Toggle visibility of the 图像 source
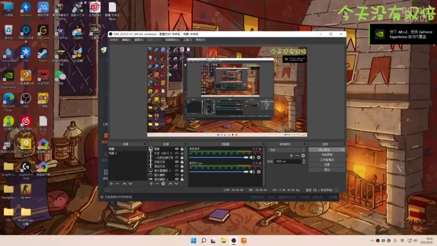Viewport: 437px width, 246px height. [176, 149]
